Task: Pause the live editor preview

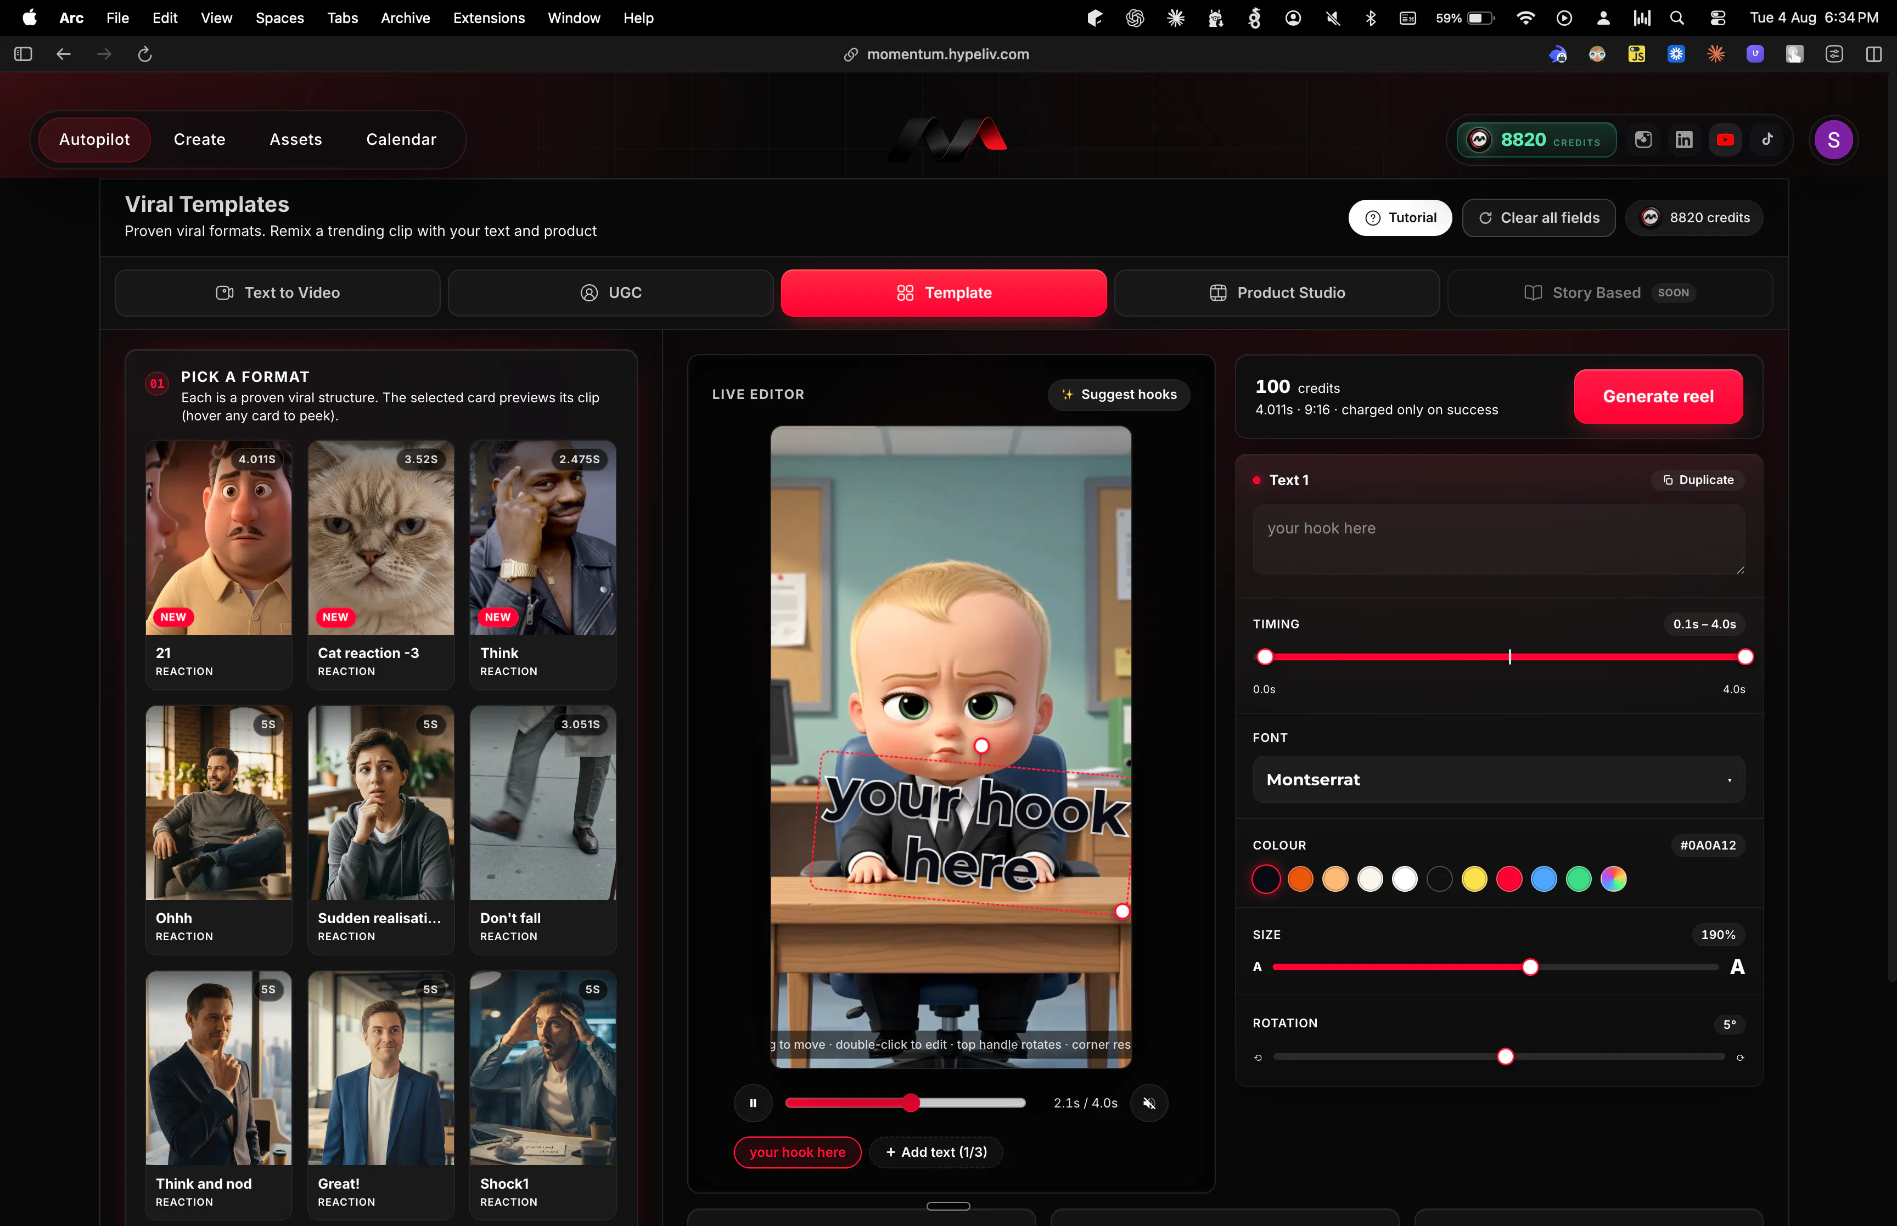Action: [753, 1104]
